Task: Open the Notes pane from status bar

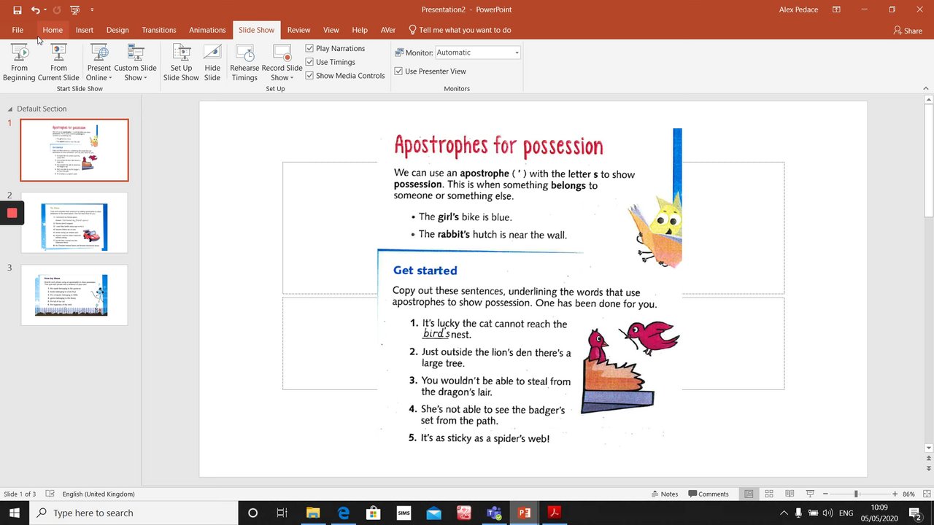Action: point(665,494)
